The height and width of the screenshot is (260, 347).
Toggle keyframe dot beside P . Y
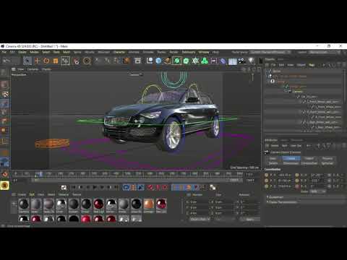point(267,181)
